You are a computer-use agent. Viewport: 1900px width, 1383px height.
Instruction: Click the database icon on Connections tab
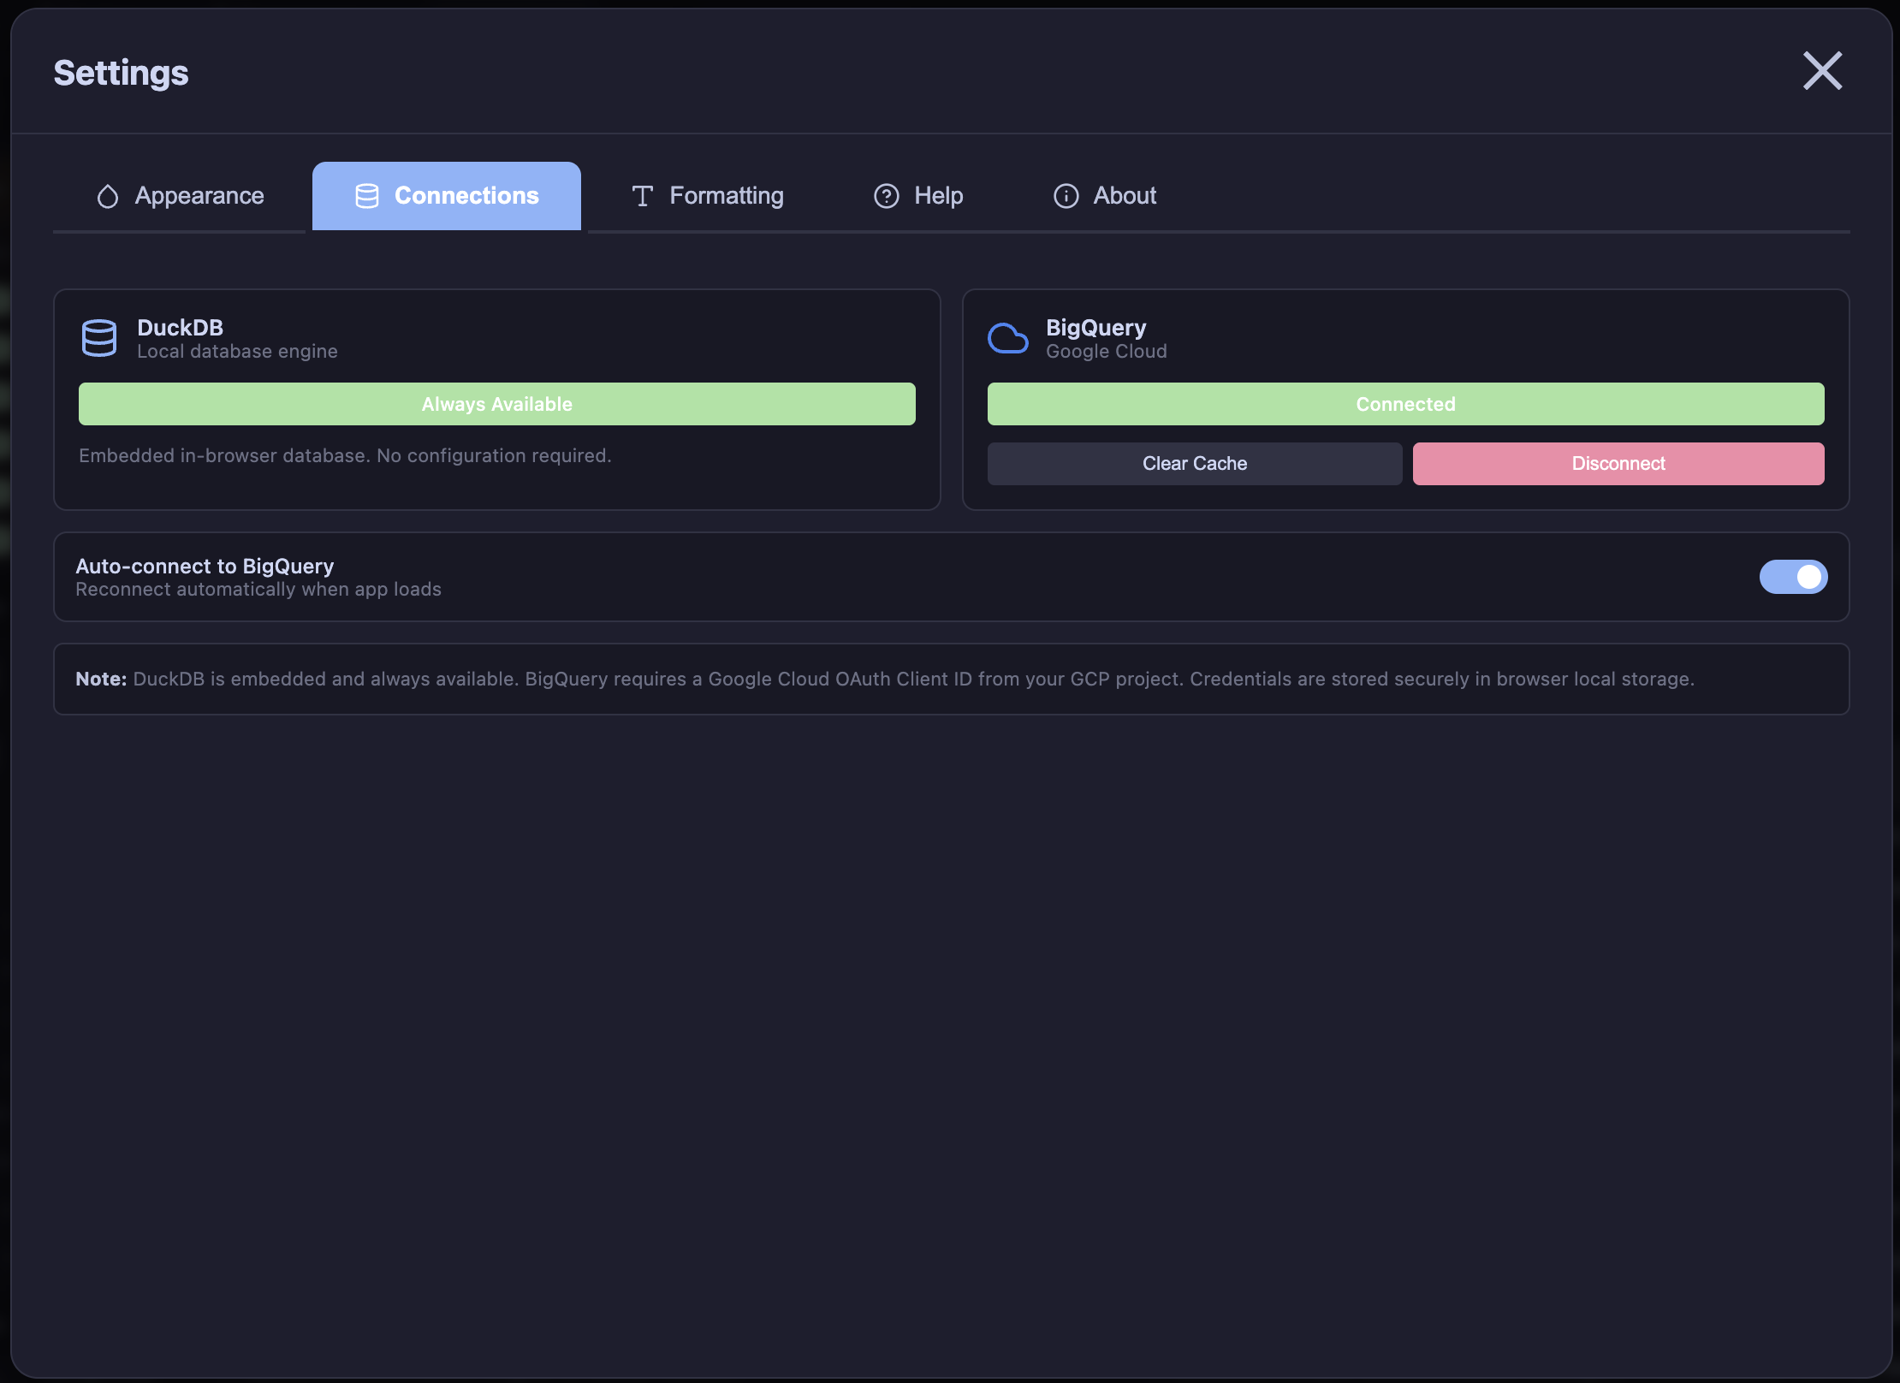pos(366,195)
